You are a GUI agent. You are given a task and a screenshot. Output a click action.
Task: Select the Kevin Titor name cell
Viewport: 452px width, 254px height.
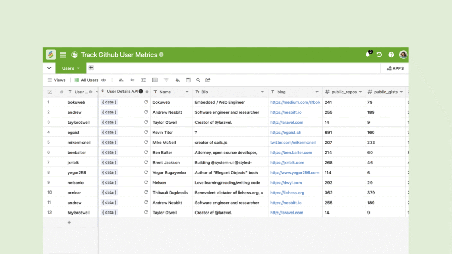171,132
